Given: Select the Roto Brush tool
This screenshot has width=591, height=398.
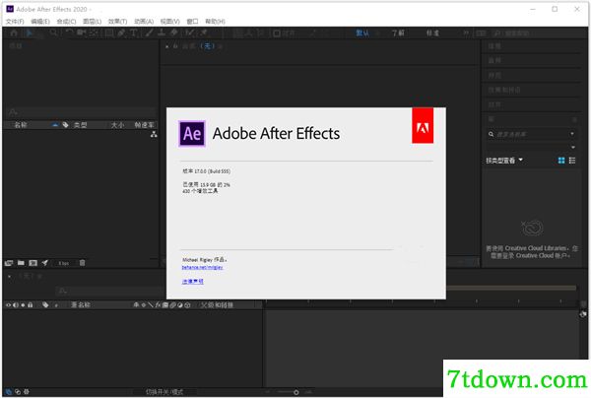Looking at the screenshot, I should [189, 33].
